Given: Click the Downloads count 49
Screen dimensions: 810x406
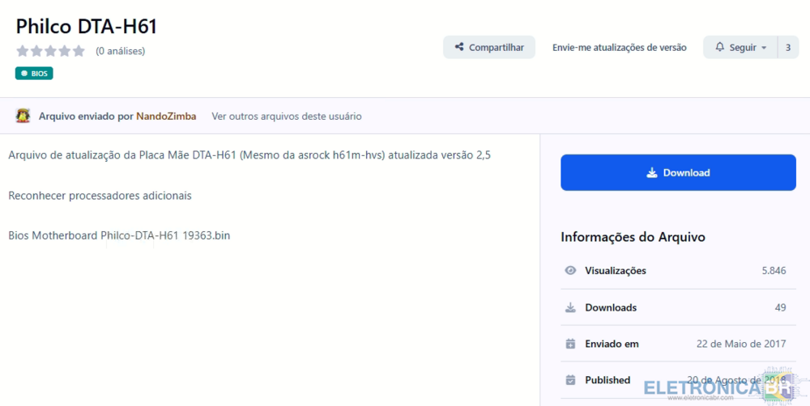Looking at the screenshot, I should coord(781,307).
